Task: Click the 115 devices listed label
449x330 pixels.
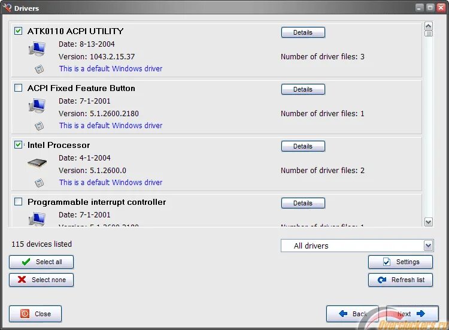Action: [x=42, y=244]
